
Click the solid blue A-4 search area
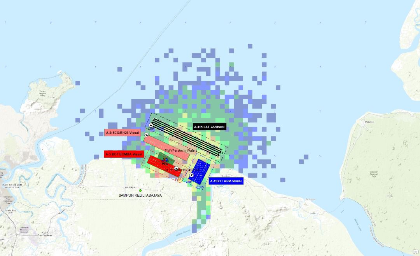202,171
